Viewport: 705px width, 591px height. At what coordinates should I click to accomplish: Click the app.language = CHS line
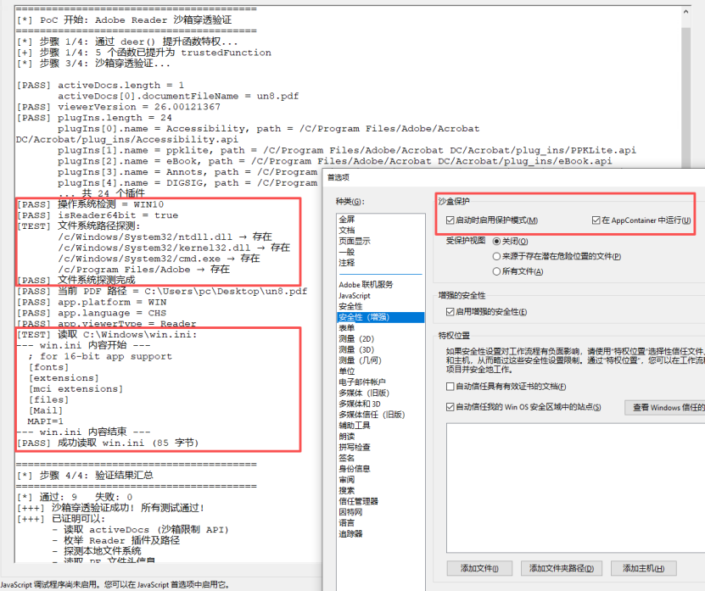click(92, 313)
